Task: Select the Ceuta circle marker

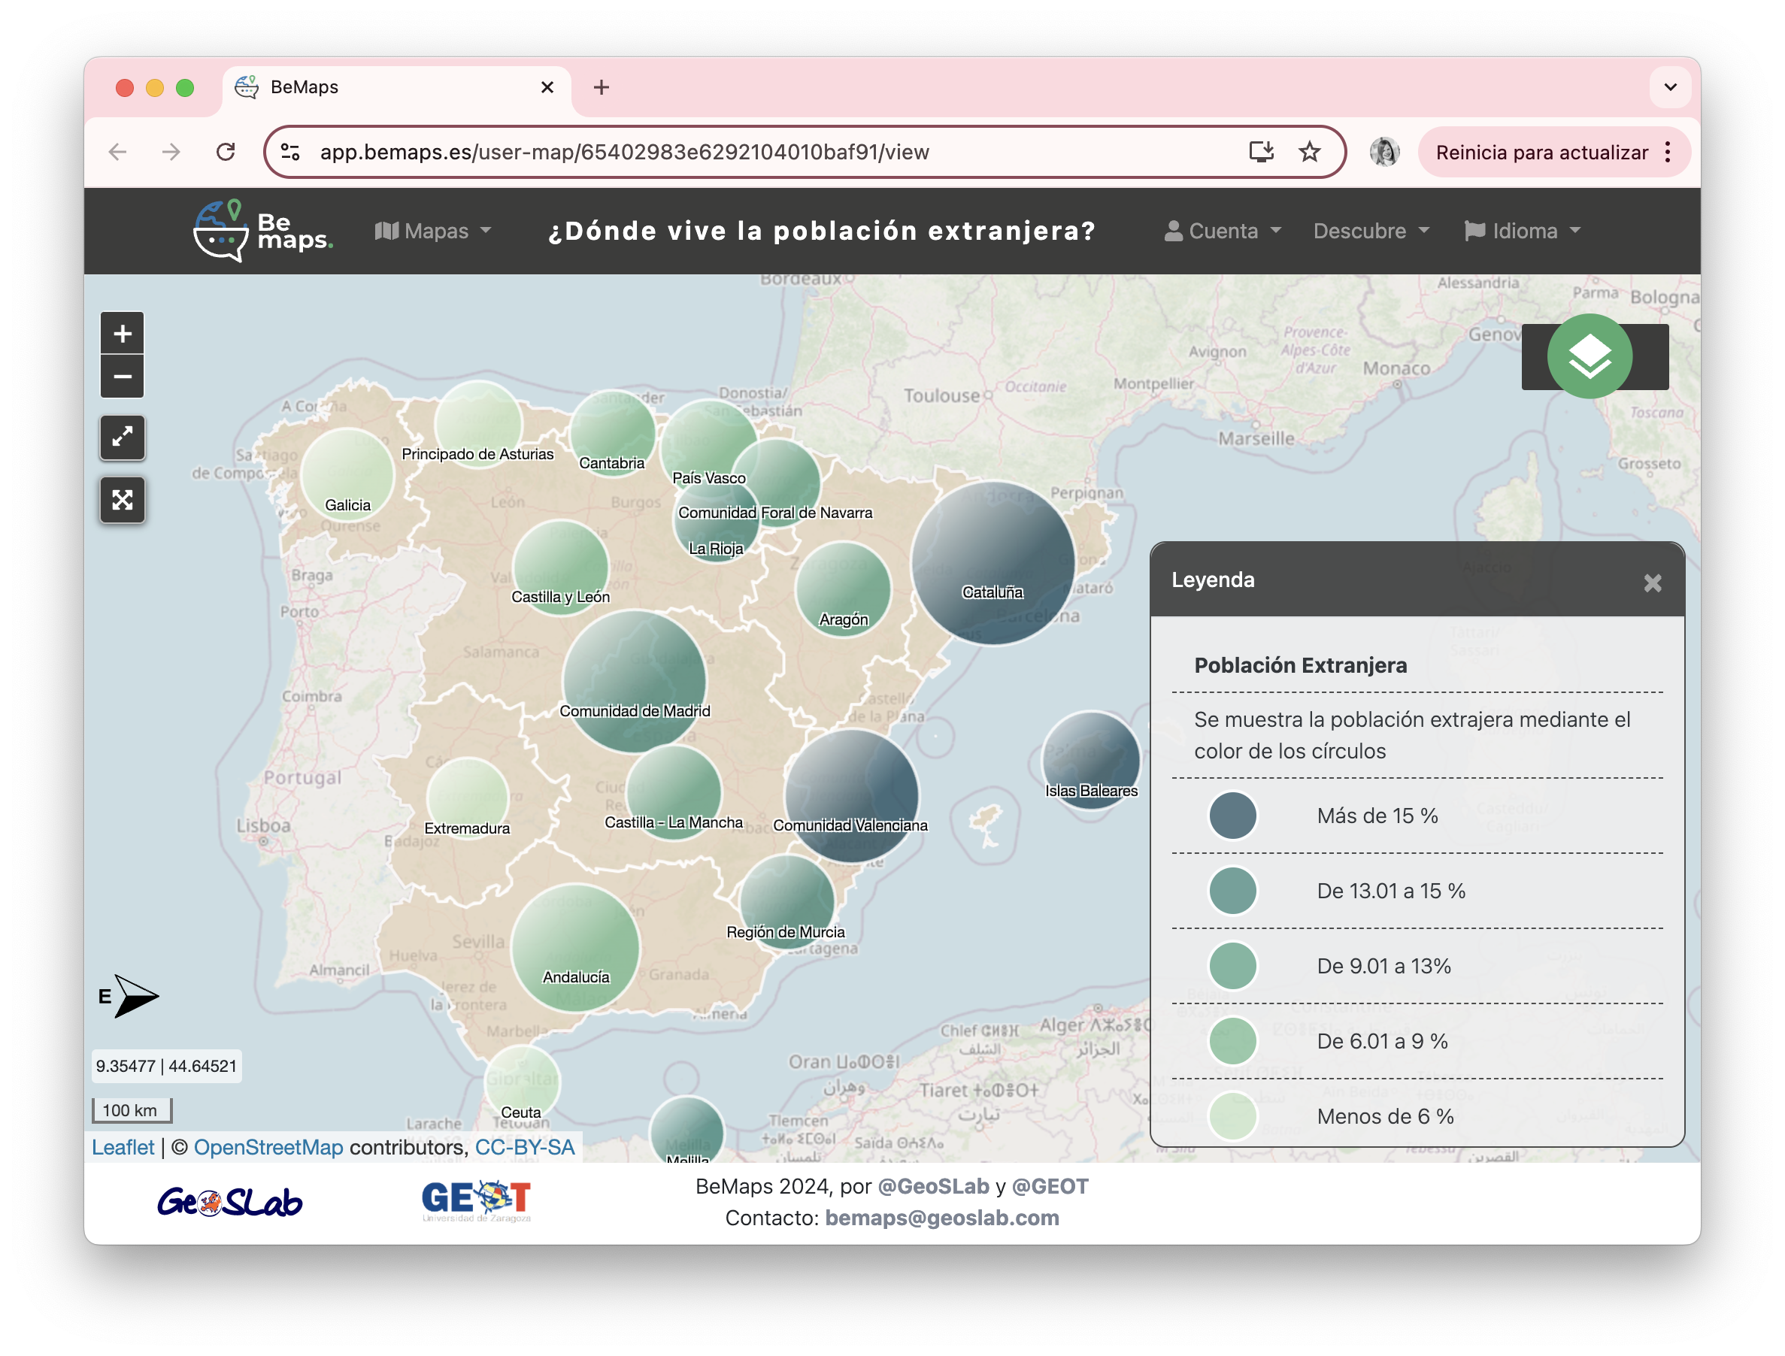Action: tap(522, 1082)
